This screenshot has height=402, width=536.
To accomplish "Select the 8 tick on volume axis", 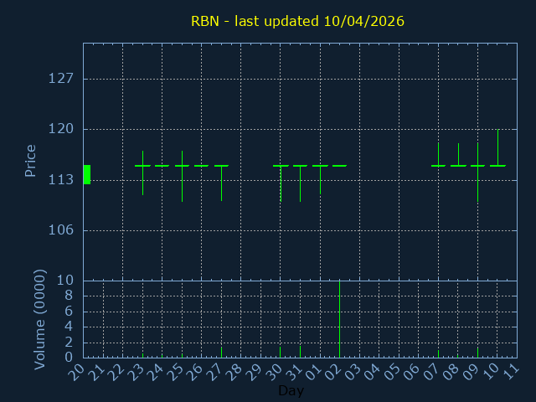I will [x=69, y=296].
